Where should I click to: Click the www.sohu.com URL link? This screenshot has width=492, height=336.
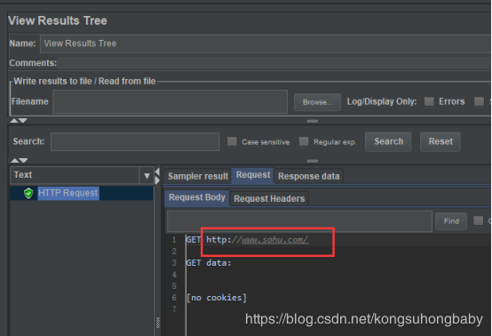pyautogui.click(x=275, y=240)
